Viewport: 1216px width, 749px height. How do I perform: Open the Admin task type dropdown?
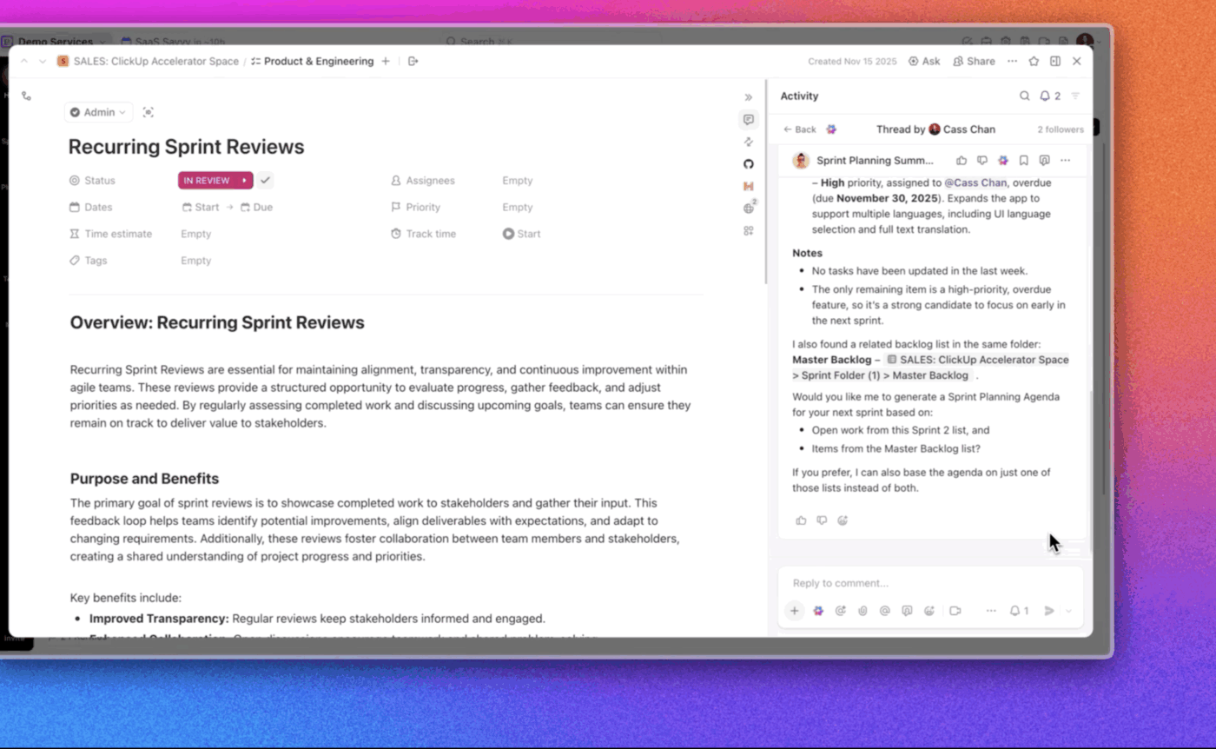coord(98,112)
